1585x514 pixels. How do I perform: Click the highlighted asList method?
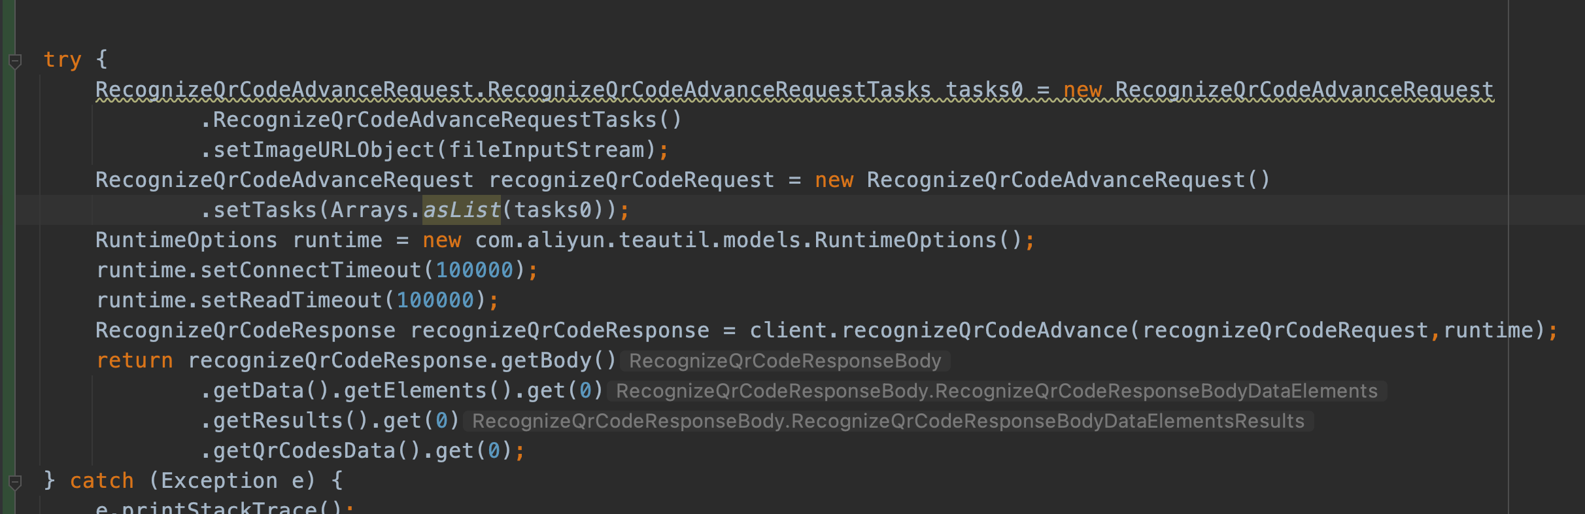tap(461, 210)
